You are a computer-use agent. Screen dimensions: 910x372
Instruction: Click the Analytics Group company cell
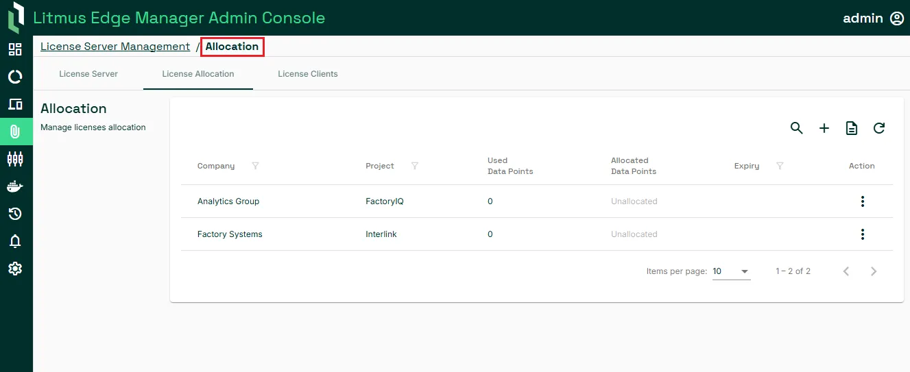pyautogui.click(x=228, y=201)
